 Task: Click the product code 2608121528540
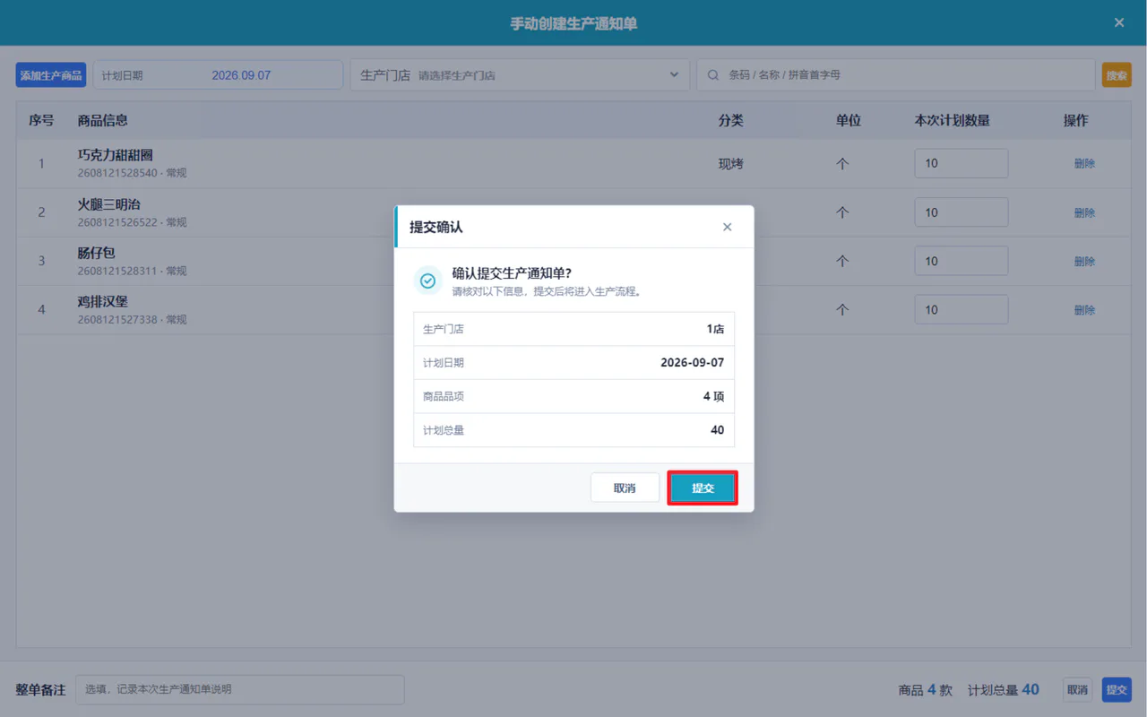[x=117, y=173]
